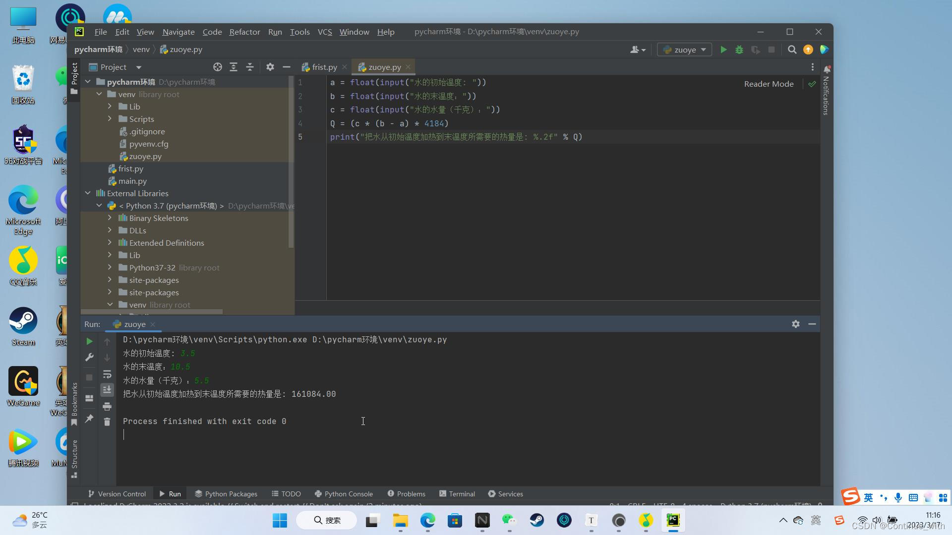Image resolution: width=952 pixels, height=535 pixels.
Task: Pin the Run tab
Action: point(89,419)
